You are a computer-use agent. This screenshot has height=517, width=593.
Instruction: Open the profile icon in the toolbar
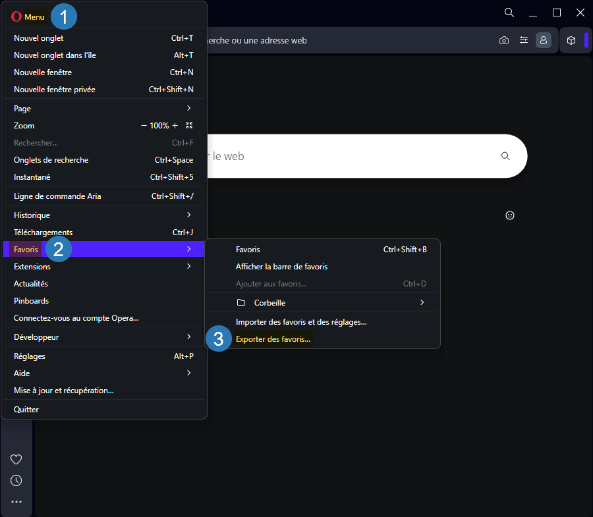(543, 40)
